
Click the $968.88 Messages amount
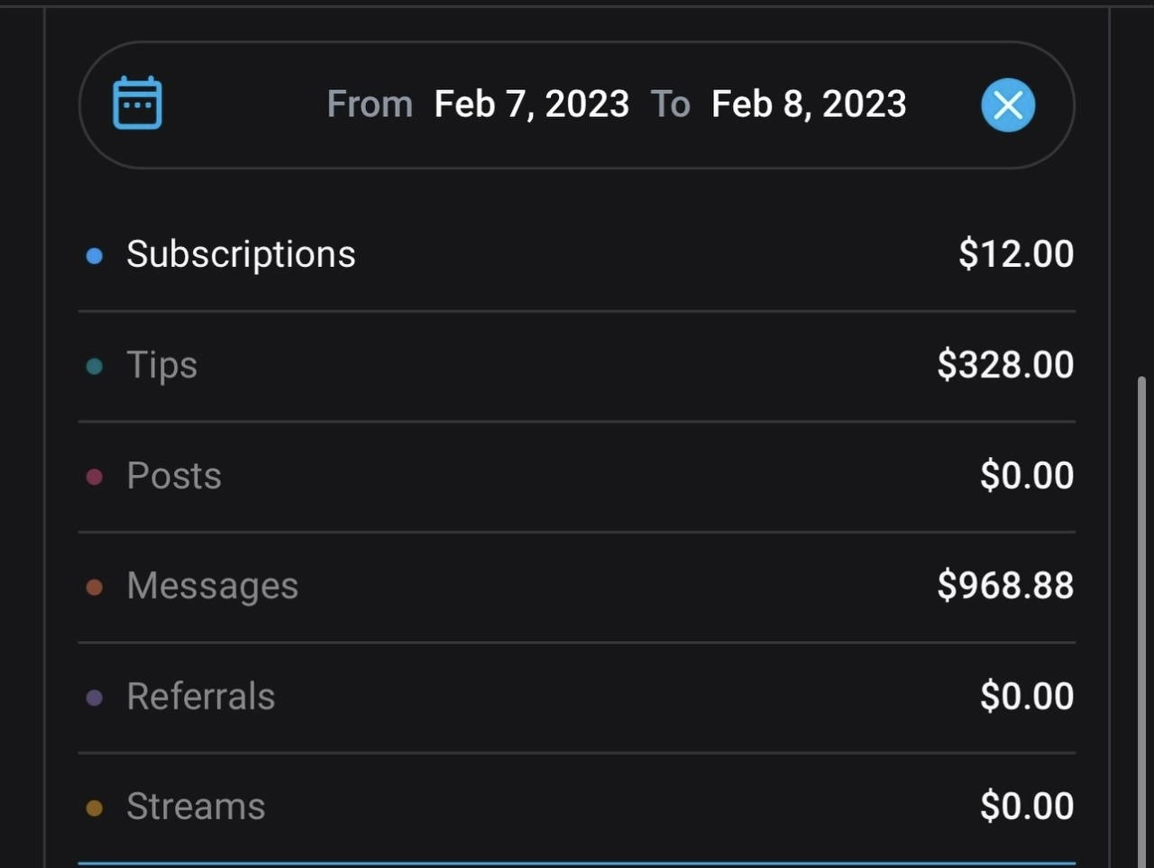1005,586
